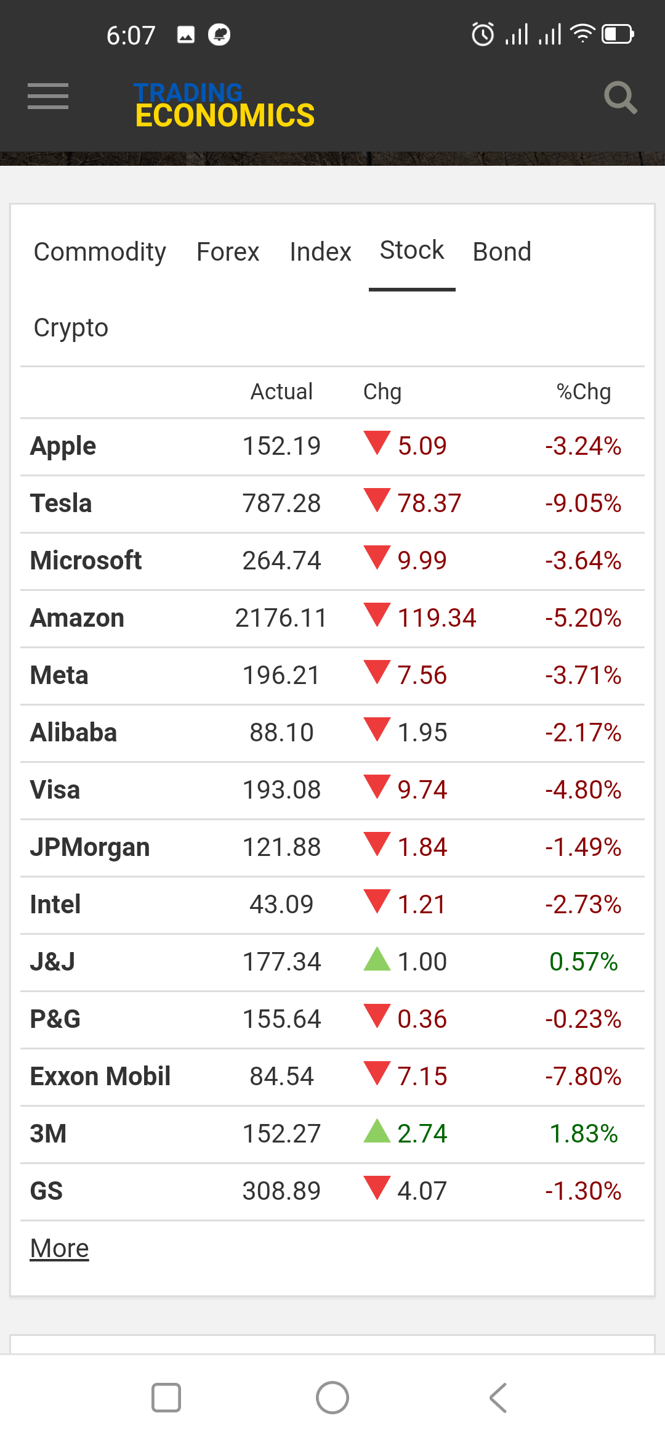This screenshot has height=1442, width=665.
Task: Click the More link below stocks
Action: coord(60,1249)
